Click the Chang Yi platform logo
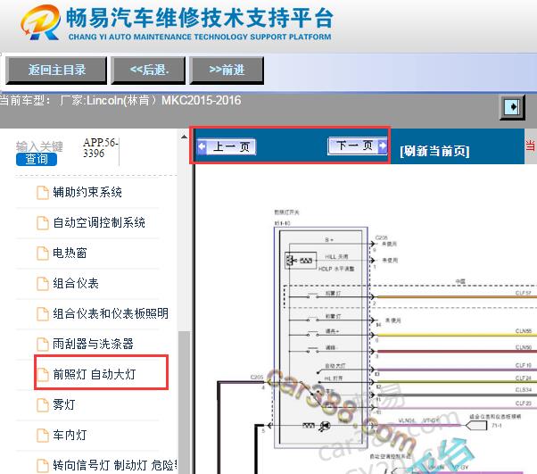Image resolution: width=537 pixels, height=474 pixels. pos(40,22)
